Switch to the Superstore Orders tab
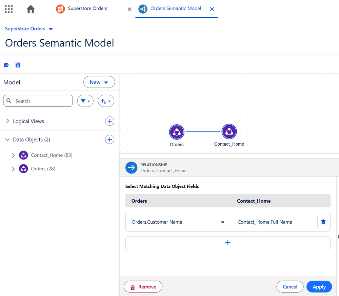Viewport: 339px width, 296px height. tap(87, 9)
